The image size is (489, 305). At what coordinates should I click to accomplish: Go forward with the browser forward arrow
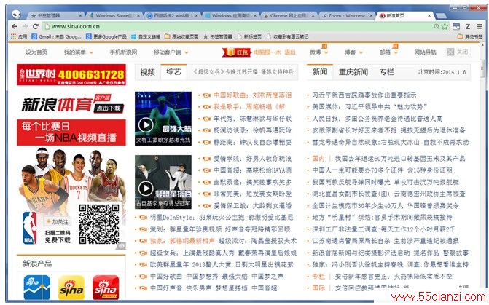pyautogui.click(x=25, y=26)
